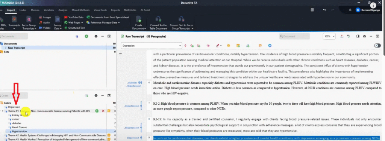Screen dimensions: 385x141
Task: Click Depression coding stripe at paragraph 9
Action: click(x=141, y=138)
